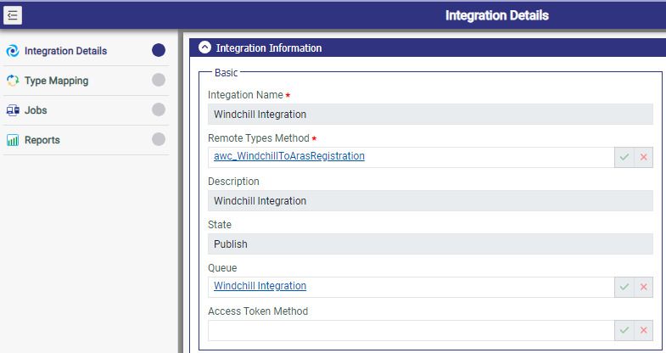
Task: Click the Type Mapping cycle icon
Action: point(13,81)
